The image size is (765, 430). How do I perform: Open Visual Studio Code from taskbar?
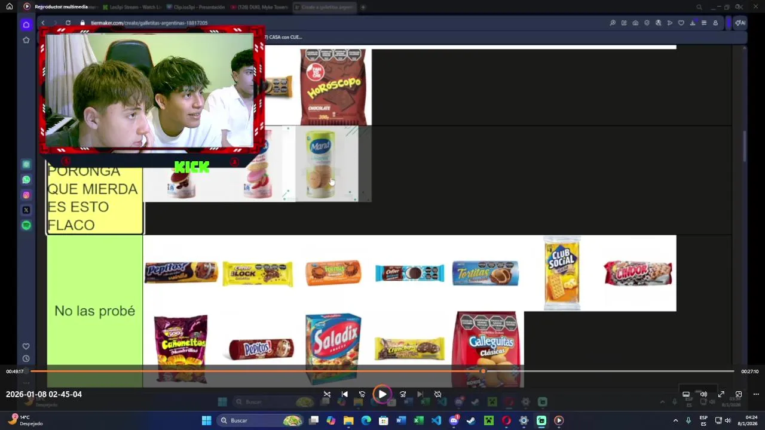tap(436, 420)
